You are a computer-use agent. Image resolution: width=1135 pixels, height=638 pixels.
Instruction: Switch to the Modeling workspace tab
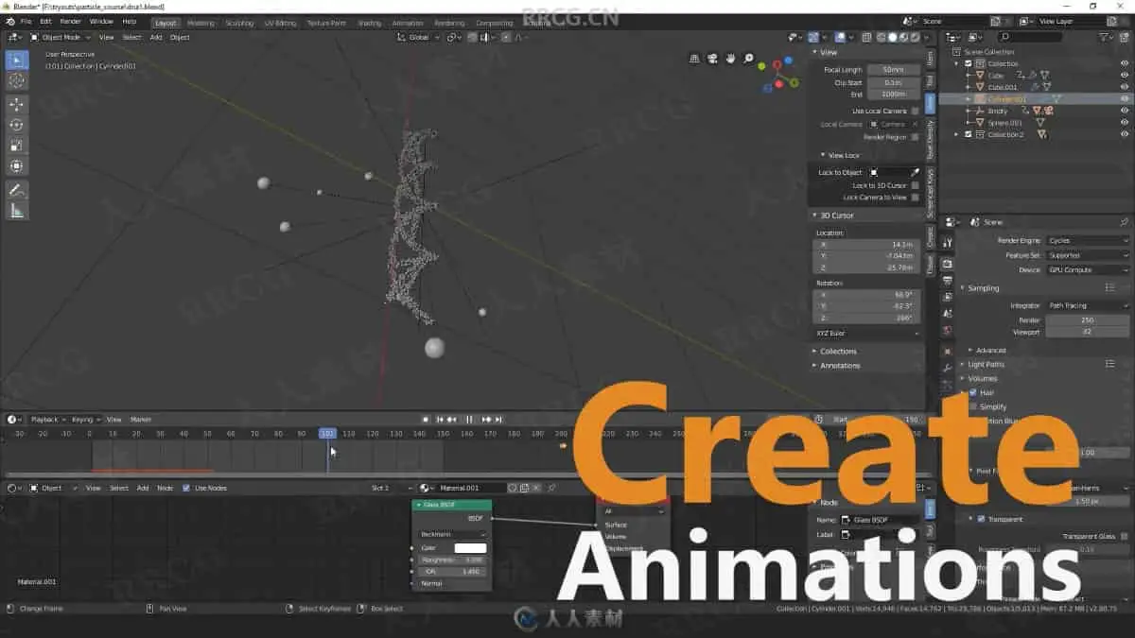201,23
